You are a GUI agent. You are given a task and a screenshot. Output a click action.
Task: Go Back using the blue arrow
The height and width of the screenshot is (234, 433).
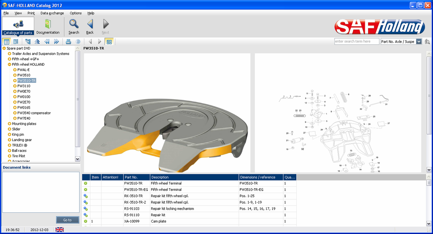coord(90,26)
